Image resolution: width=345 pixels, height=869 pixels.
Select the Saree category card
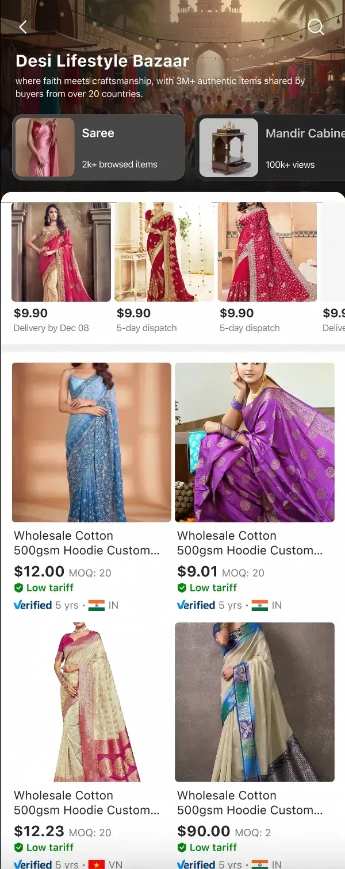pos(98,148)
